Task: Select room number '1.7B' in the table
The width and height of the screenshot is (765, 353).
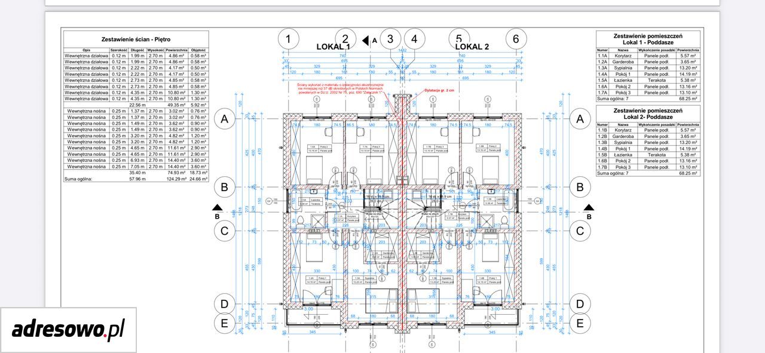Action: (602, 167)
